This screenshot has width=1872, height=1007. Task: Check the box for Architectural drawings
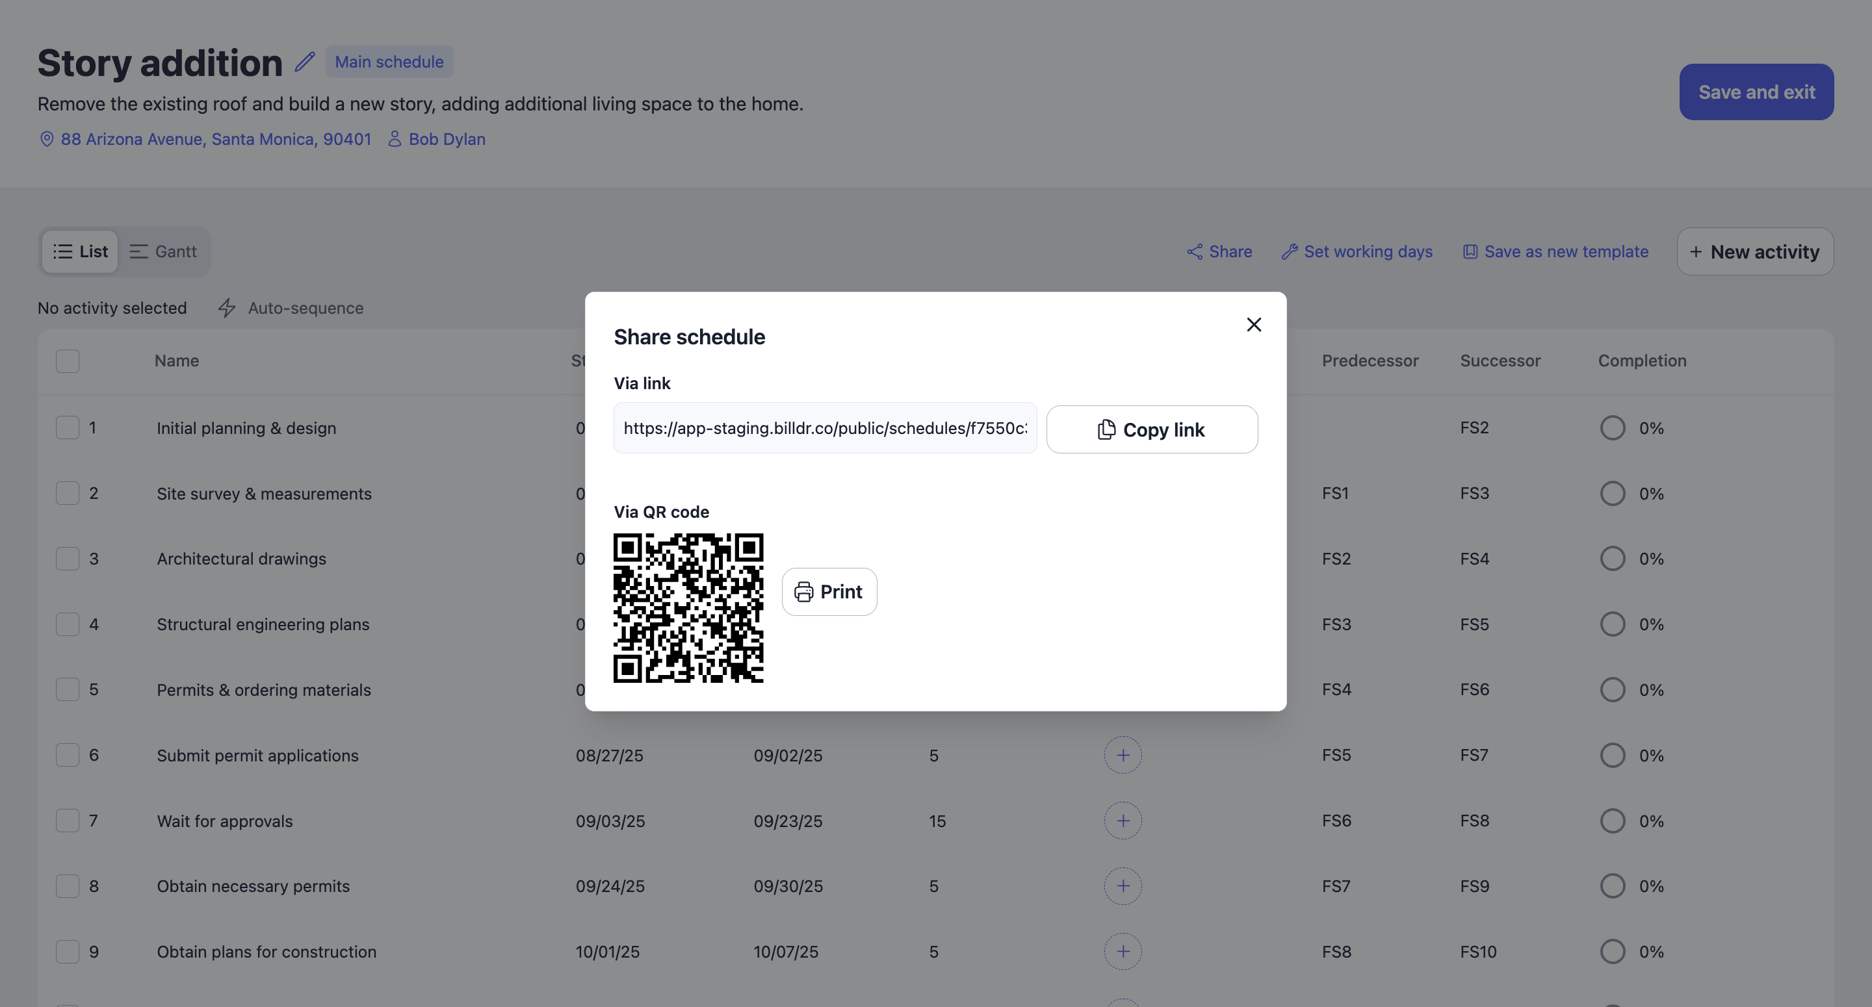tap(68, 559)
